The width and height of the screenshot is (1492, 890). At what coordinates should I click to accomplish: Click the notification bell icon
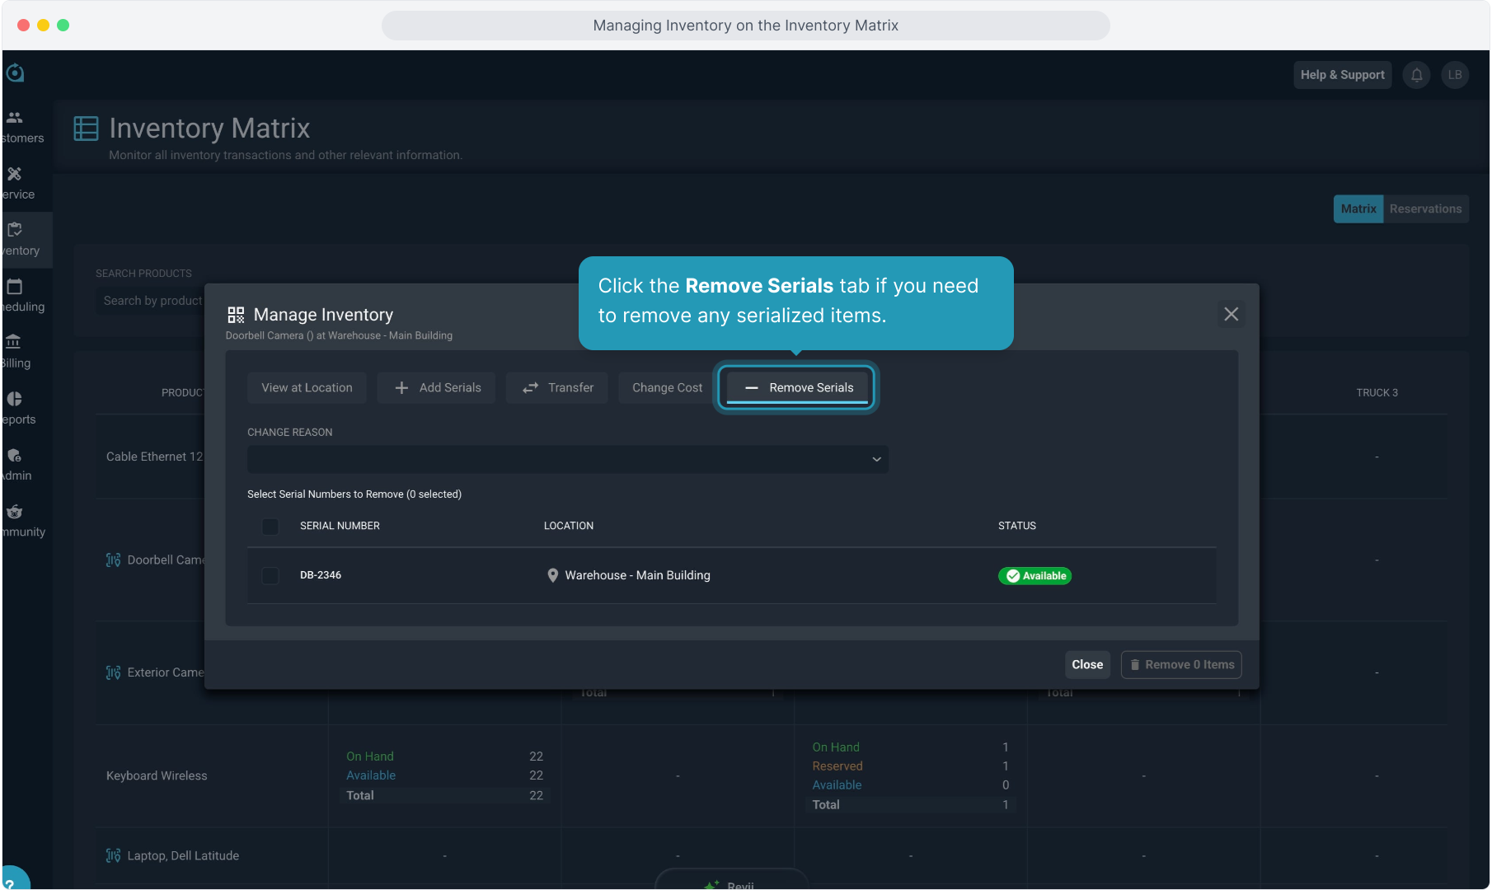click(1416, 75)
